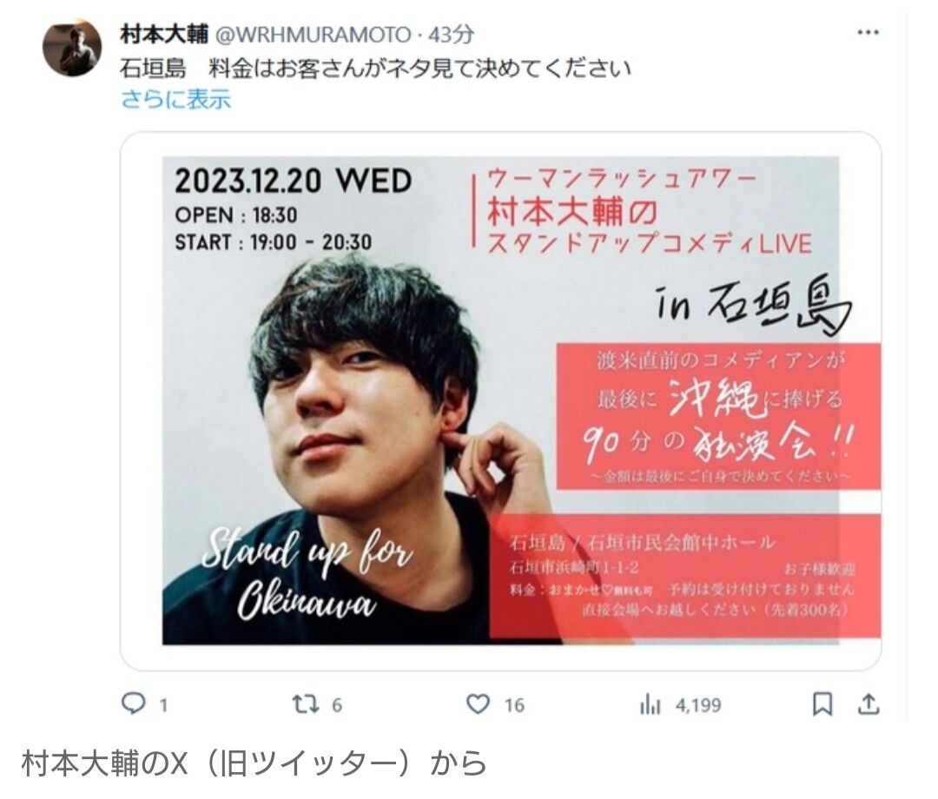Click the reply speech bubble icon
Screen dimensions: 938x799
pos(133,704)
